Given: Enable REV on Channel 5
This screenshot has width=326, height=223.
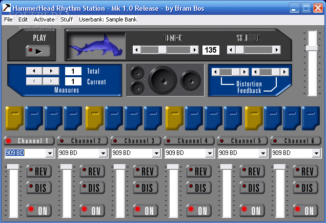Looking at the screenshot, I should tap(252, 171).
